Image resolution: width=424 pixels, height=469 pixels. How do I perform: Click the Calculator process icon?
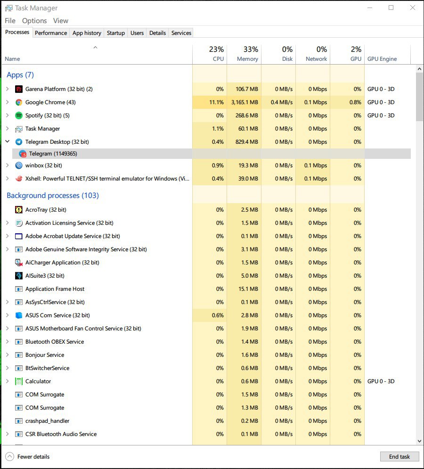coord(19,381)
